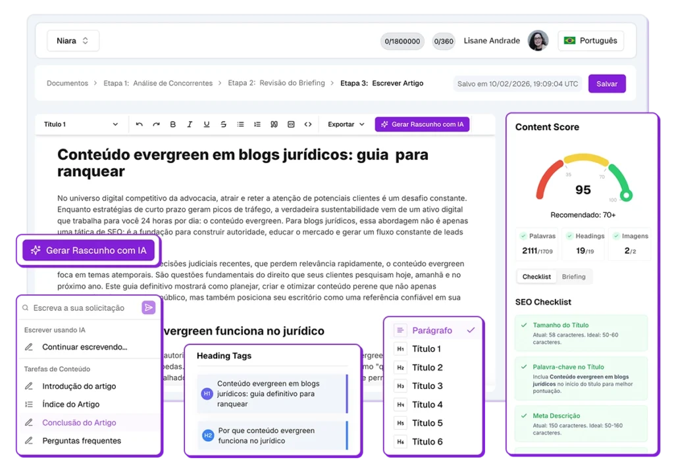This screenshot has height=470, width=674.
Task: Open the Título 1 style dropdown
Action: [x=81, y=124]
